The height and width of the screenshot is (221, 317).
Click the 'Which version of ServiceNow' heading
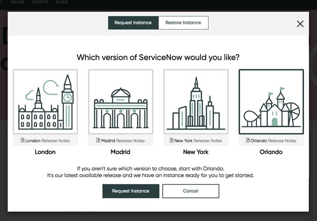pos(158,58)
